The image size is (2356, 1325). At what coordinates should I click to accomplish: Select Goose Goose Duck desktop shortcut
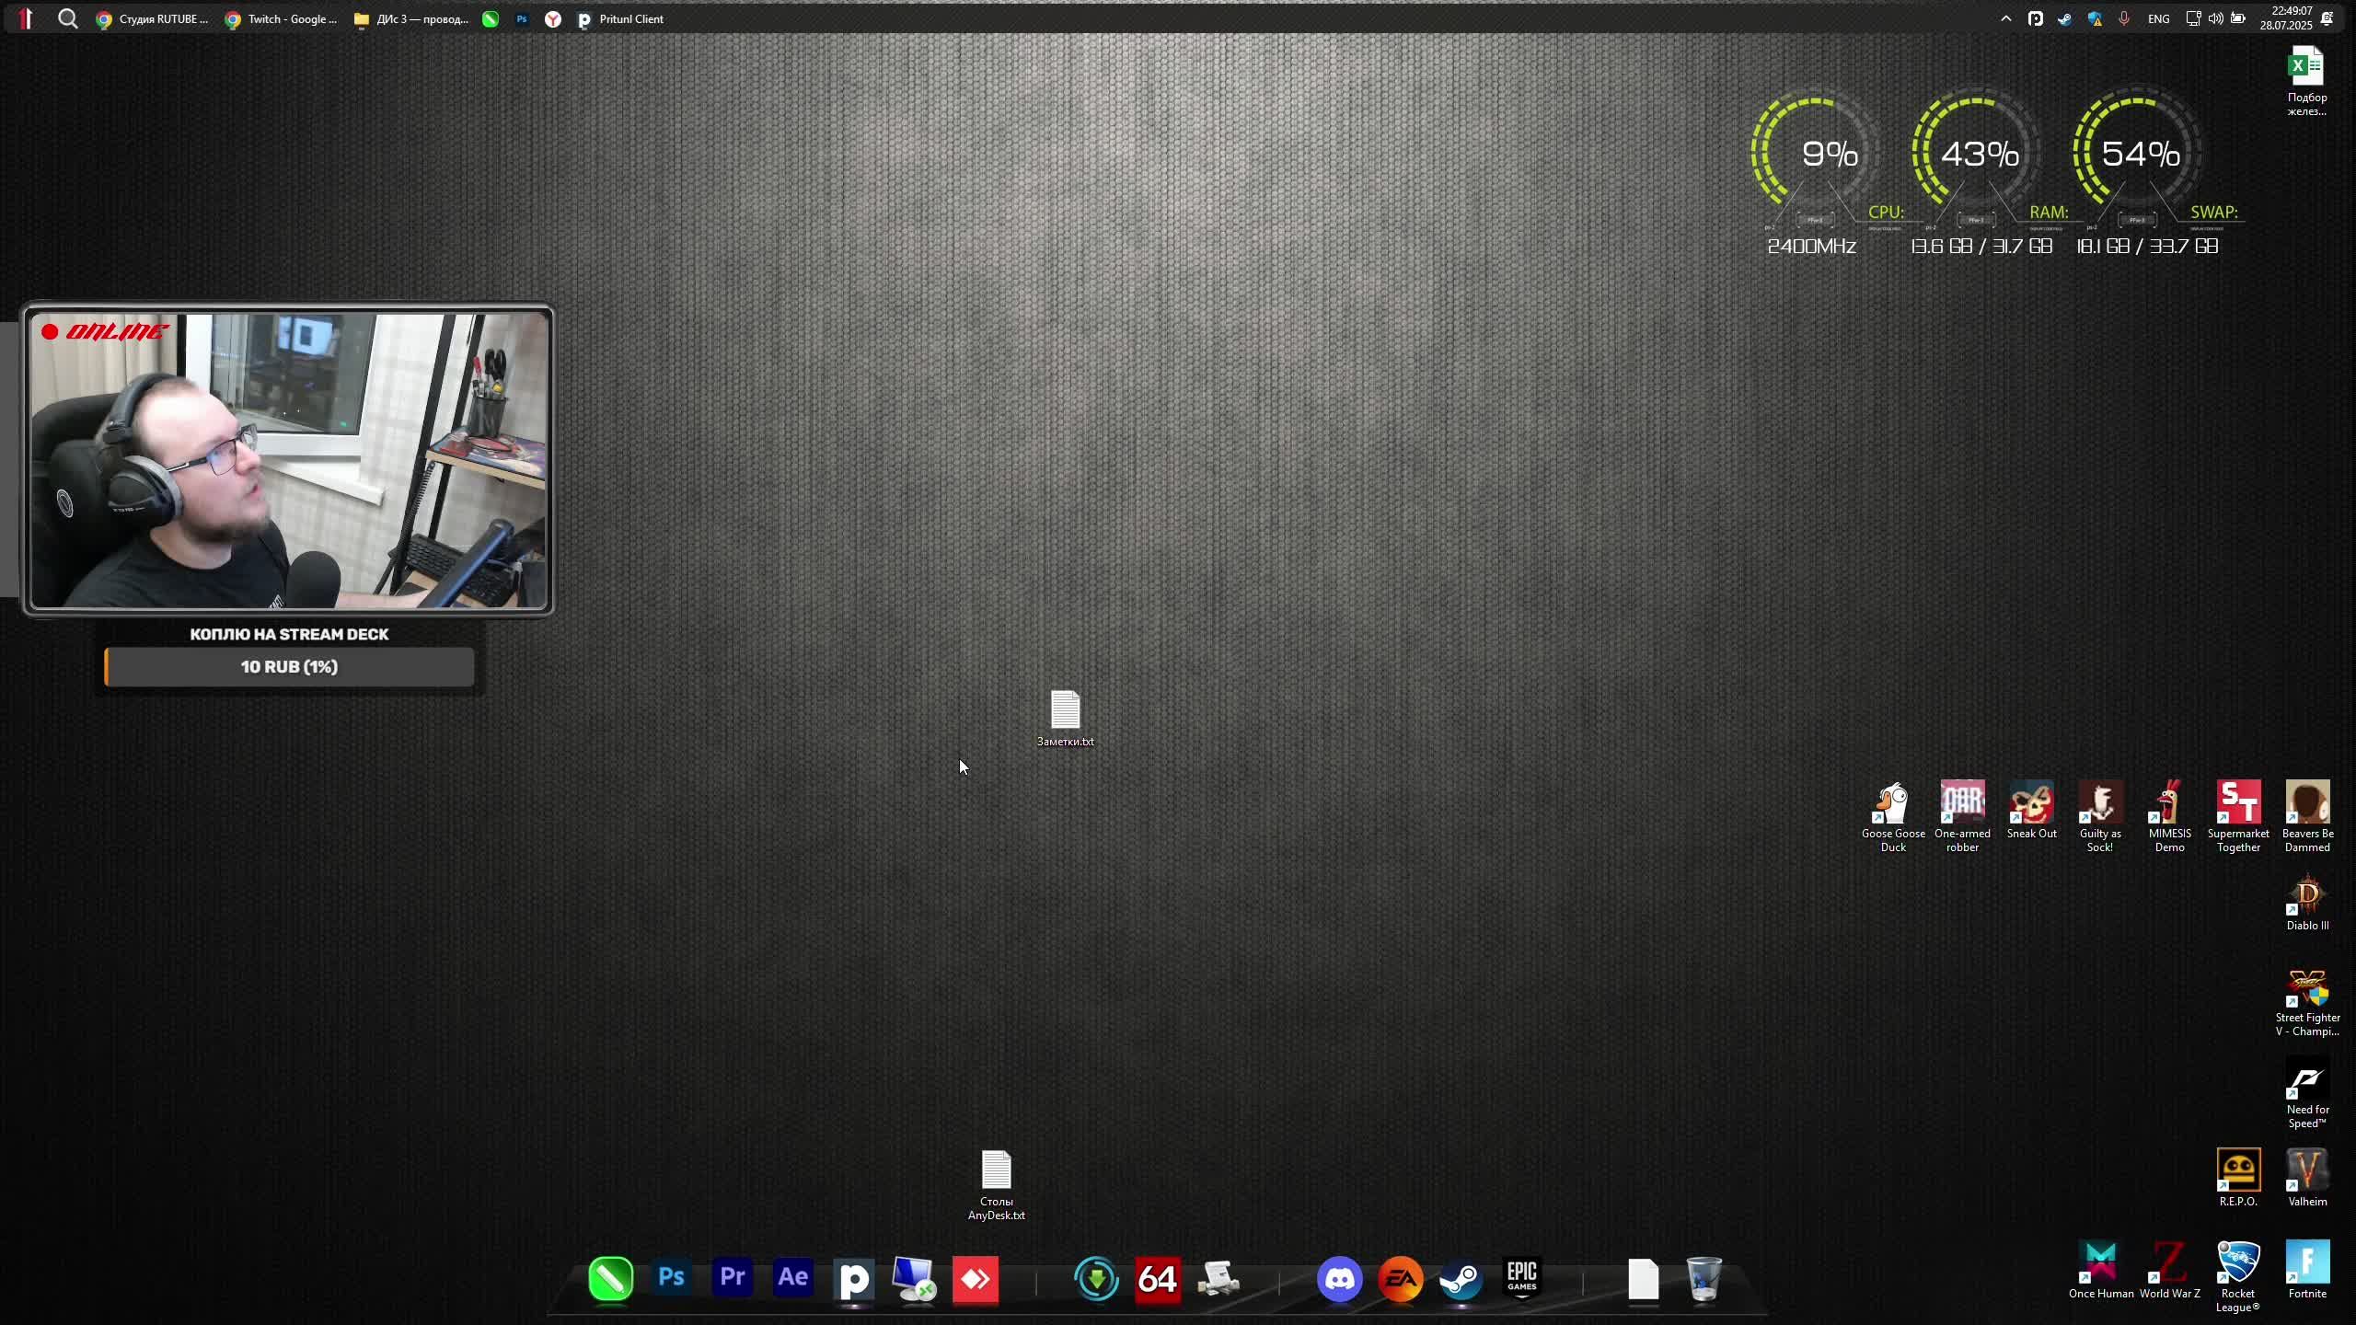[1892, 815]
